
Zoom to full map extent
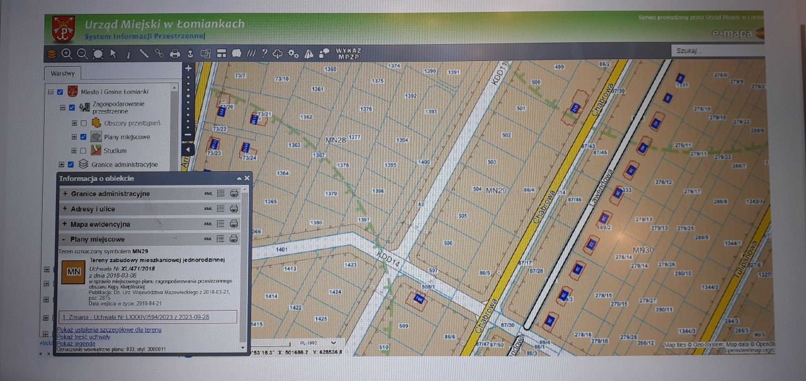click(98, 54)
